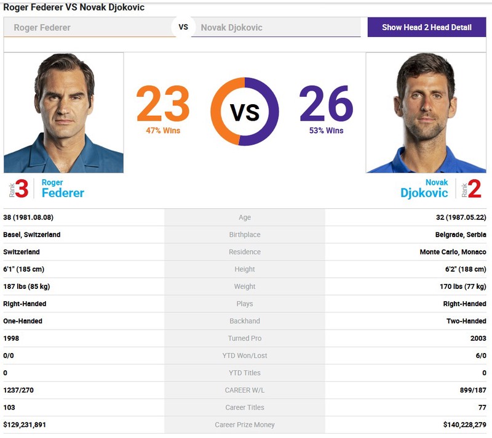Click Djokovic's red Rank 2 badge
Screen dimensions: 492x438
[471, 189]
